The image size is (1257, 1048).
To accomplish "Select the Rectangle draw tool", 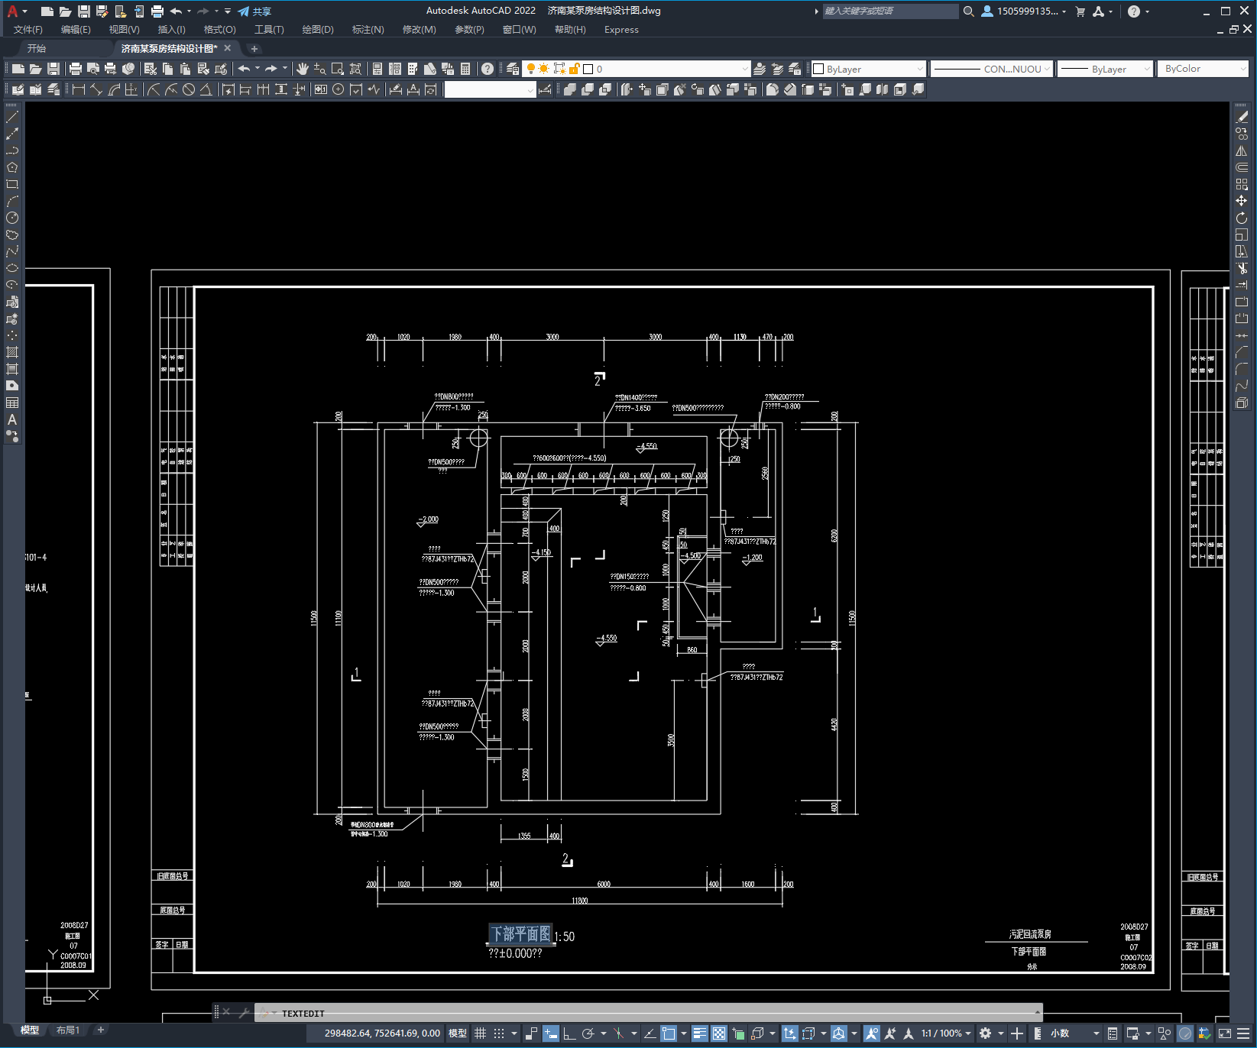I will [12, 184].
